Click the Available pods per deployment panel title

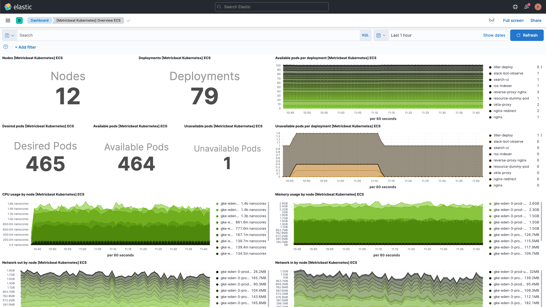pos(326,58)
